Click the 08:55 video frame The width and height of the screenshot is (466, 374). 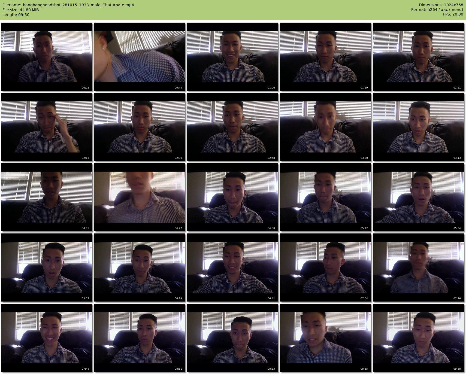pos(326,338)
